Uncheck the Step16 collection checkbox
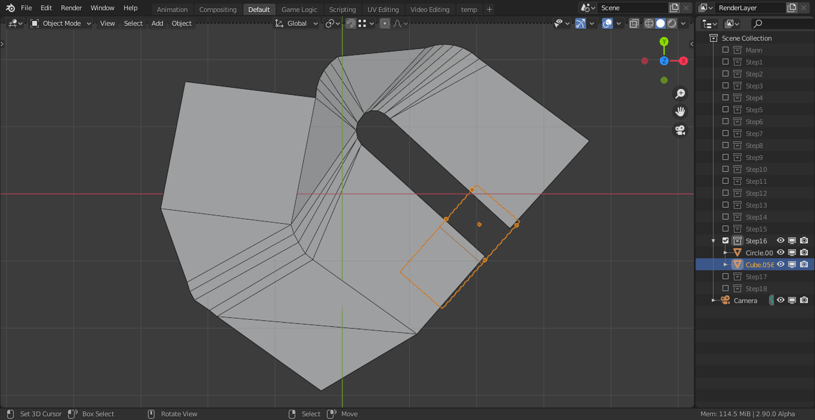The height and width of the screenshot is (420, 815). click(725, 241)
